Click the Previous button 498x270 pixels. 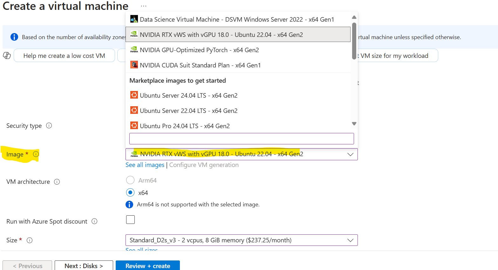(x=27, y=266)
